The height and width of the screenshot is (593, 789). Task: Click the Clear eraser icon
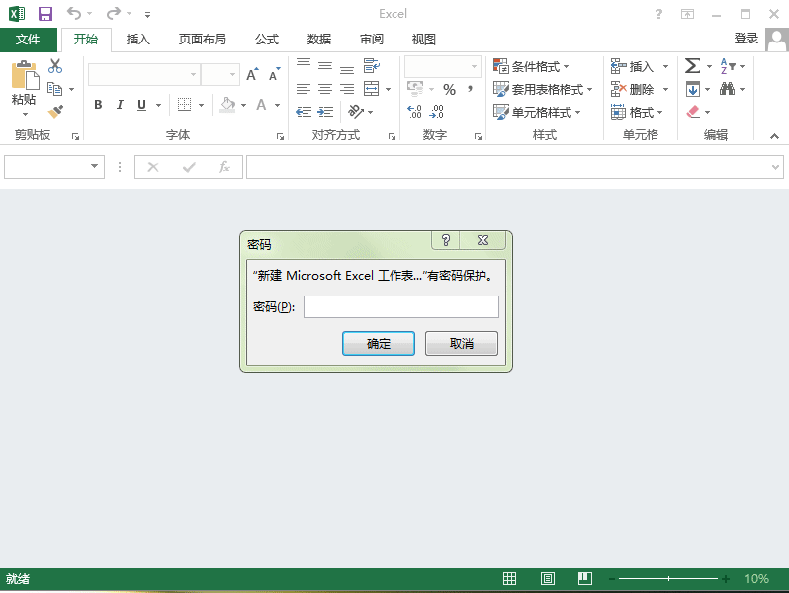[x=693, y=111]
